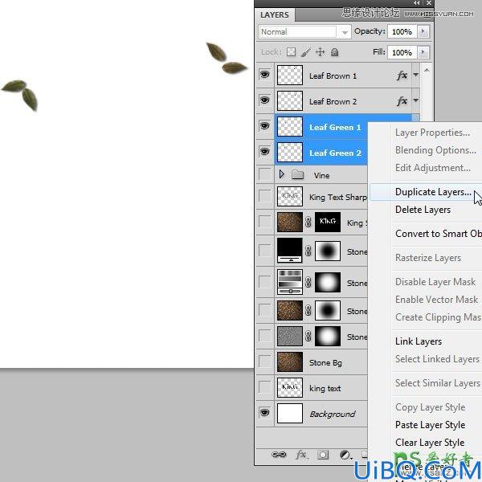Click Blending Options menu entry

point(435,150)
